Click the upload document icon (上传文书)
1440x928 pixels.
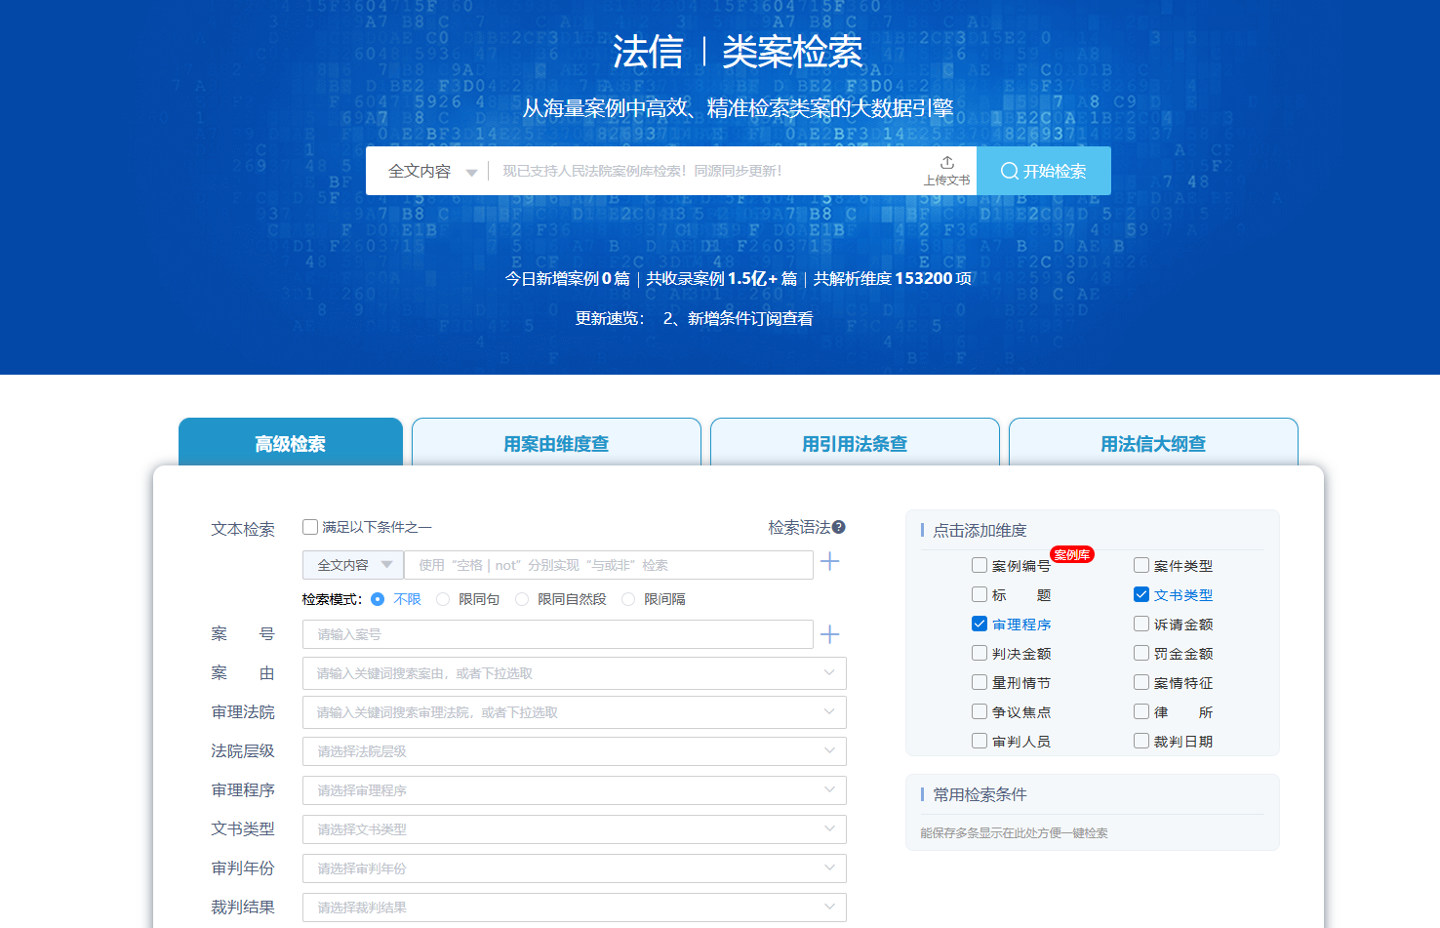[x=946, y=171]
